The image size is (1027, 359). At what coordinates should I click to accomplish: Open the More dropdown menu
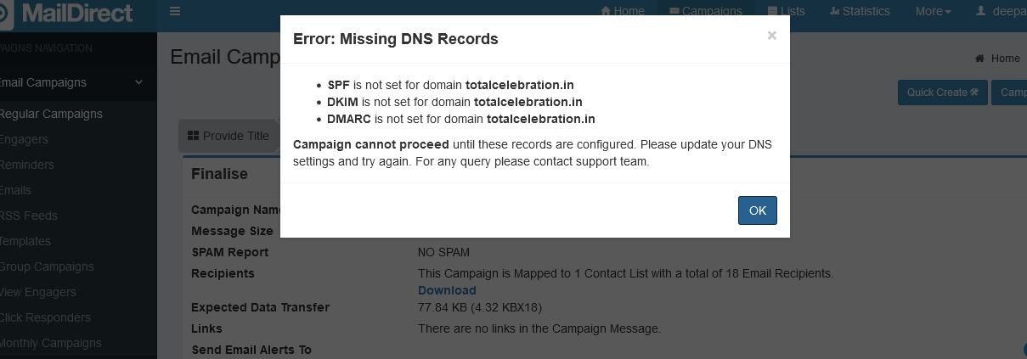pos(933,11)
